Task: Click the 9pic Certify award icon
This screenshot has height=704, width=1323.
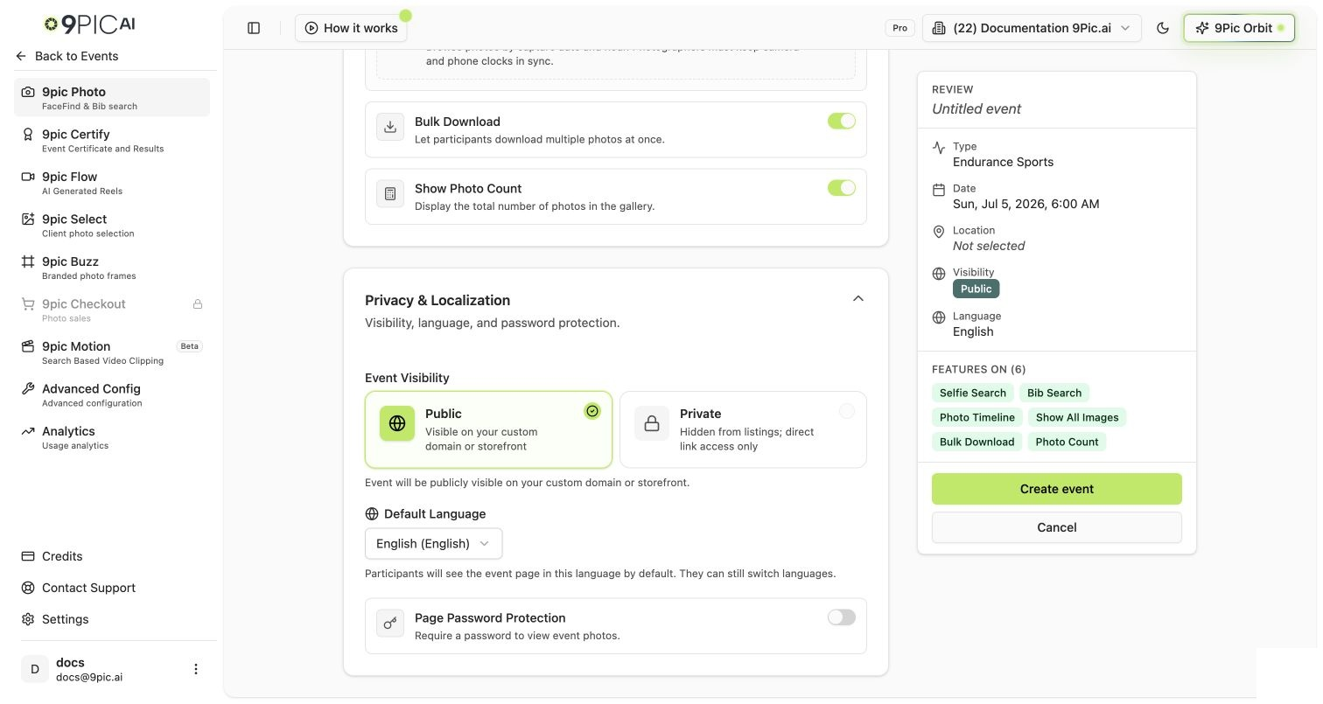Action: (x=28, y=134)
